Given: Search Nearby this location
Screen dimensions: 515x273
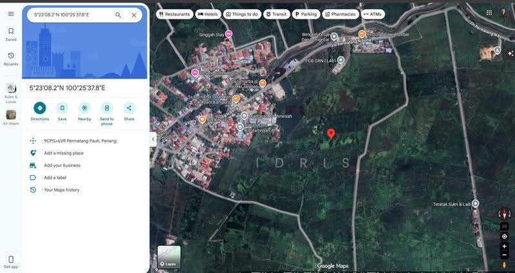Looking at the screenshot, I should (x=84, y=111).
